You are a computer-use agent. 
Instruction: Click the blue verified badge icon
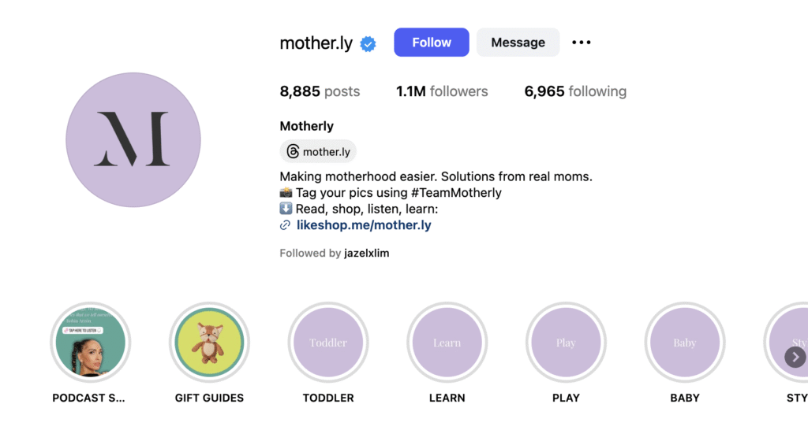click(x=368, y=44)
